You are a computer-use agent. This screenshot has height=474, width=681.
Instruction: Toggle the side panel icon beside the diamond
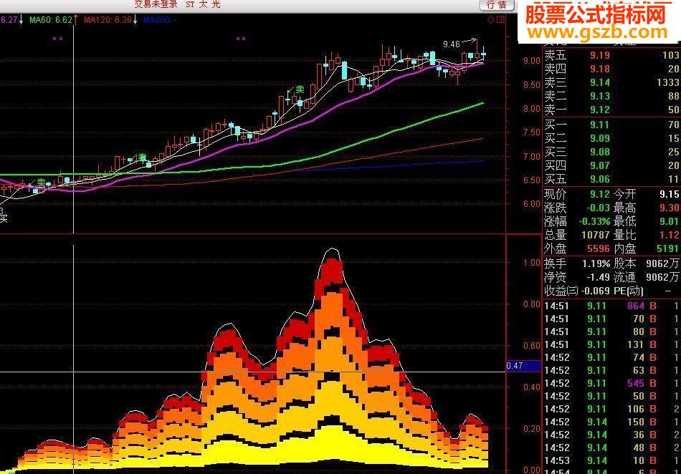pos(501,19)
